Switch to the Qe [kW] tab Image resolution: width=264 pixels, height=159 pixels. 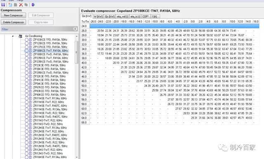(87, 16)
